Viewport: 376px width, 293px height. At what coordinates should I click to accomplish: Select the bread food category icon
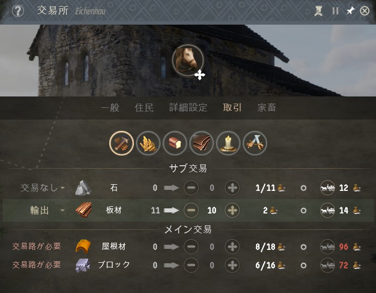click(x=175, y=143)
